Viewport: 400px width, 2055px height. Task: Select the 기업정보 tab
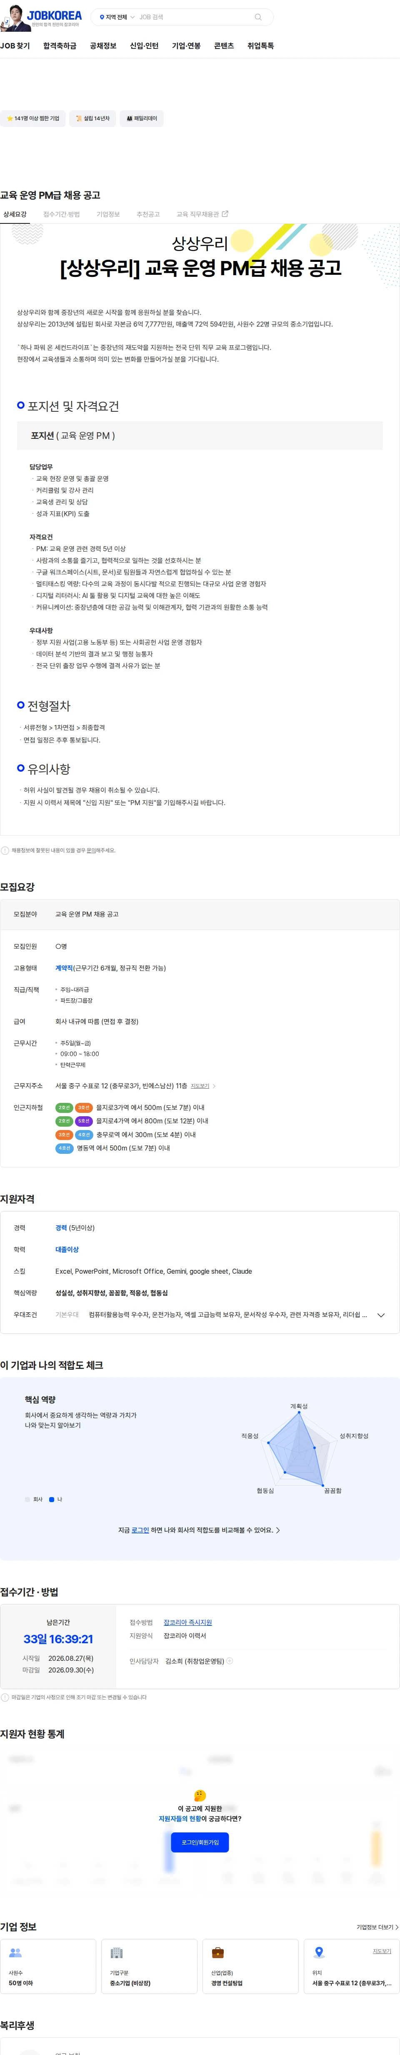[108, 215]
